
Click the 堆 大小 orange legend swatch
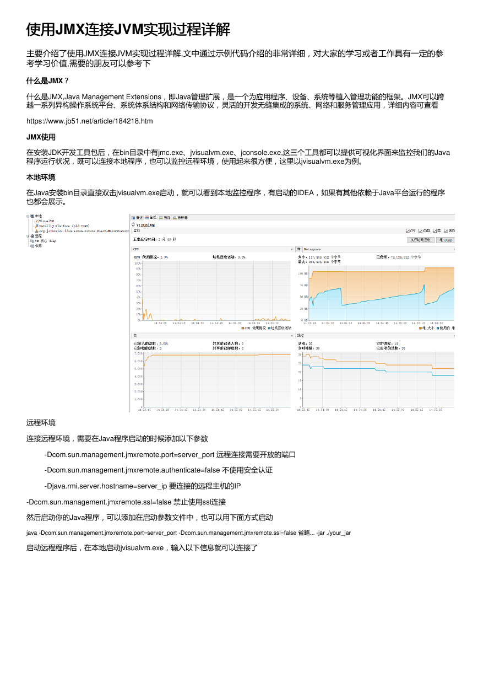pyautogui.click(x=421, y=328)
